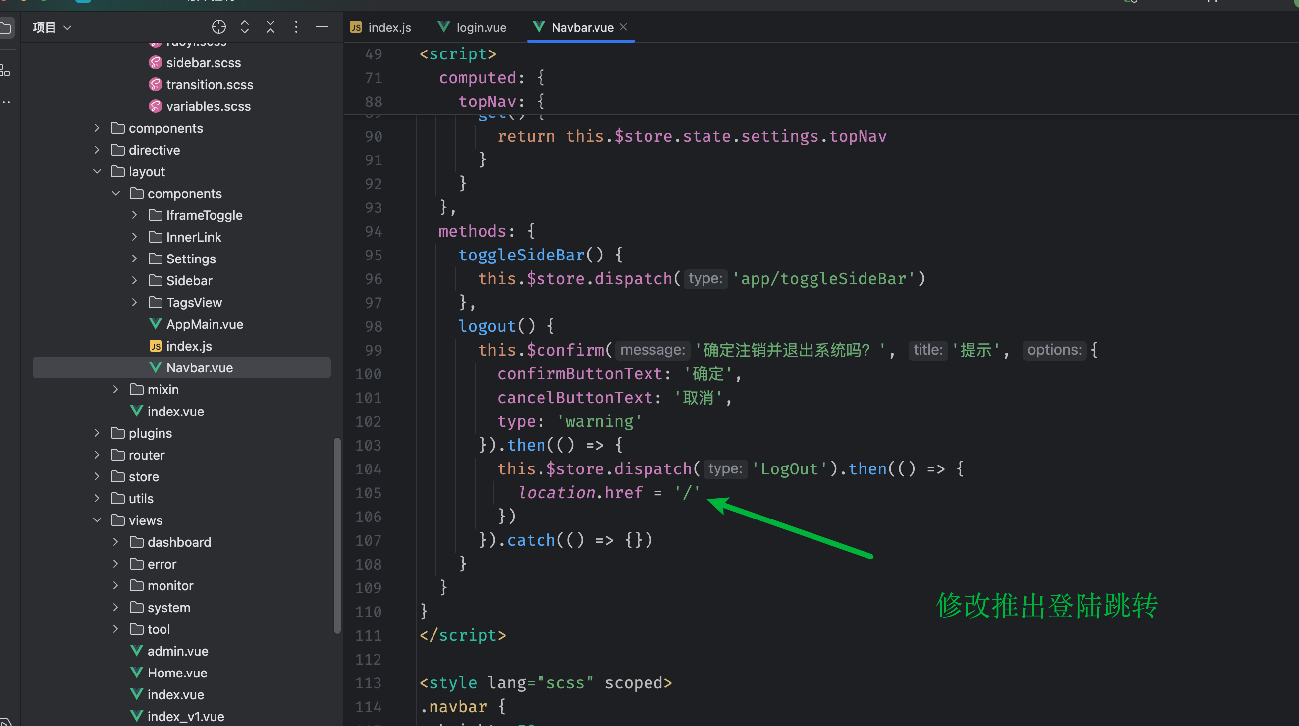Hide the project panel with minimize icon
This screenshot has height=726, width=1299.
[322, 27]
